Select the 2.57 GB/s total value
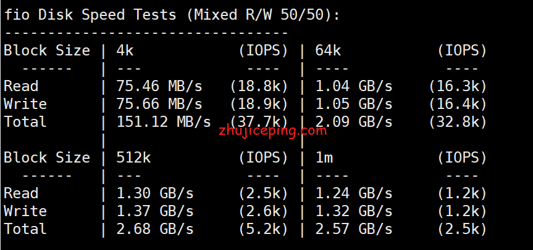533x250 pixels. [x=354, y=229]
